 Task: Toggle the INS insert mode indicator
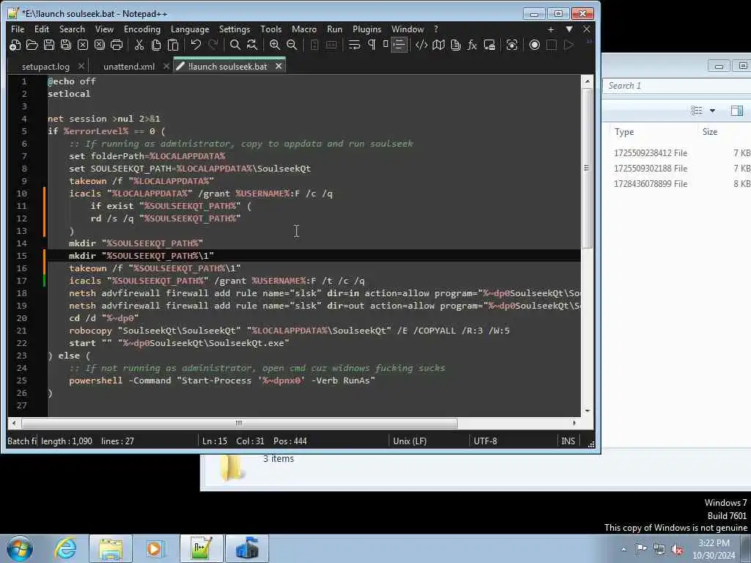pos(568,441)
